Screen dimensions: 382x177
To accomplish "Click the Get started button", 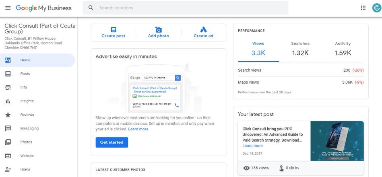I will click(112, 142).
